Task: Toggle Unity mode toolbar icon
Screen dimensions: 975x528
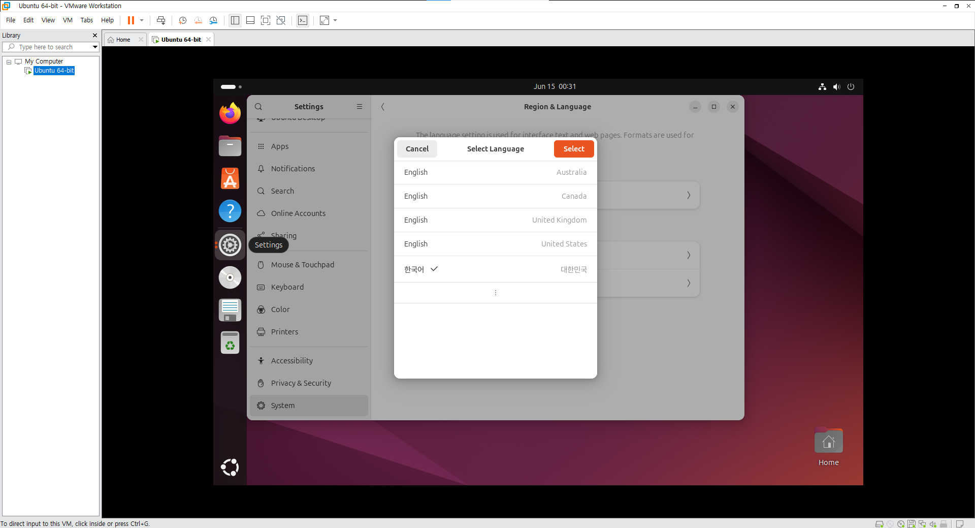Action: [281, 20]
